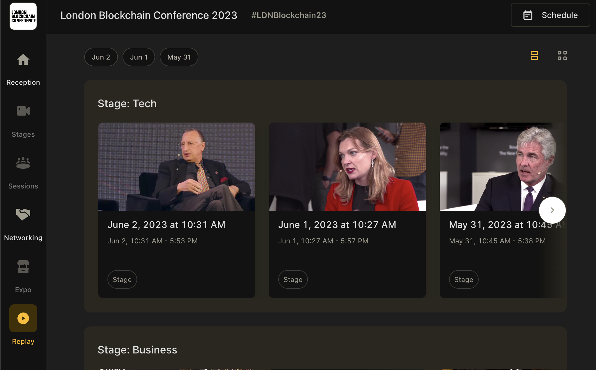Screen dimensions: 596x370
Task: Click Stage tag on May 31 card
Action: click(464, 279)
